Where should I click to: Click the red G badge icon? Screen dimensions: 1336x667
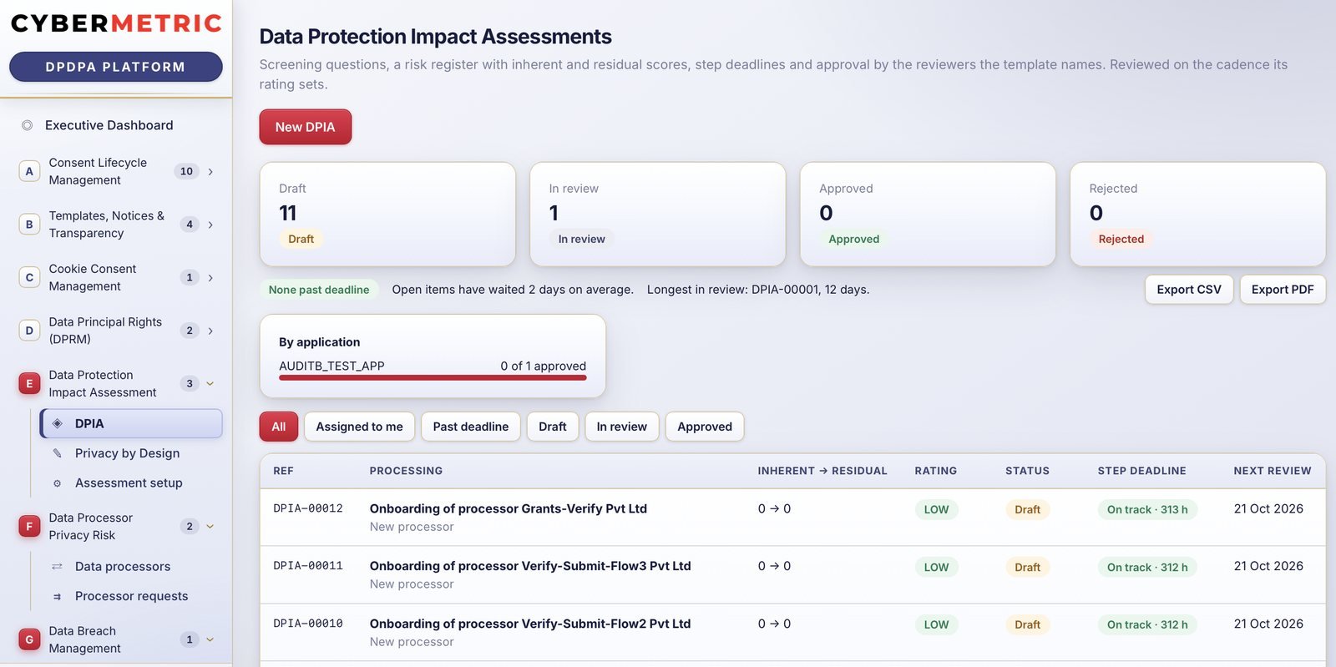pyautogui.click(x=29, y=640)
